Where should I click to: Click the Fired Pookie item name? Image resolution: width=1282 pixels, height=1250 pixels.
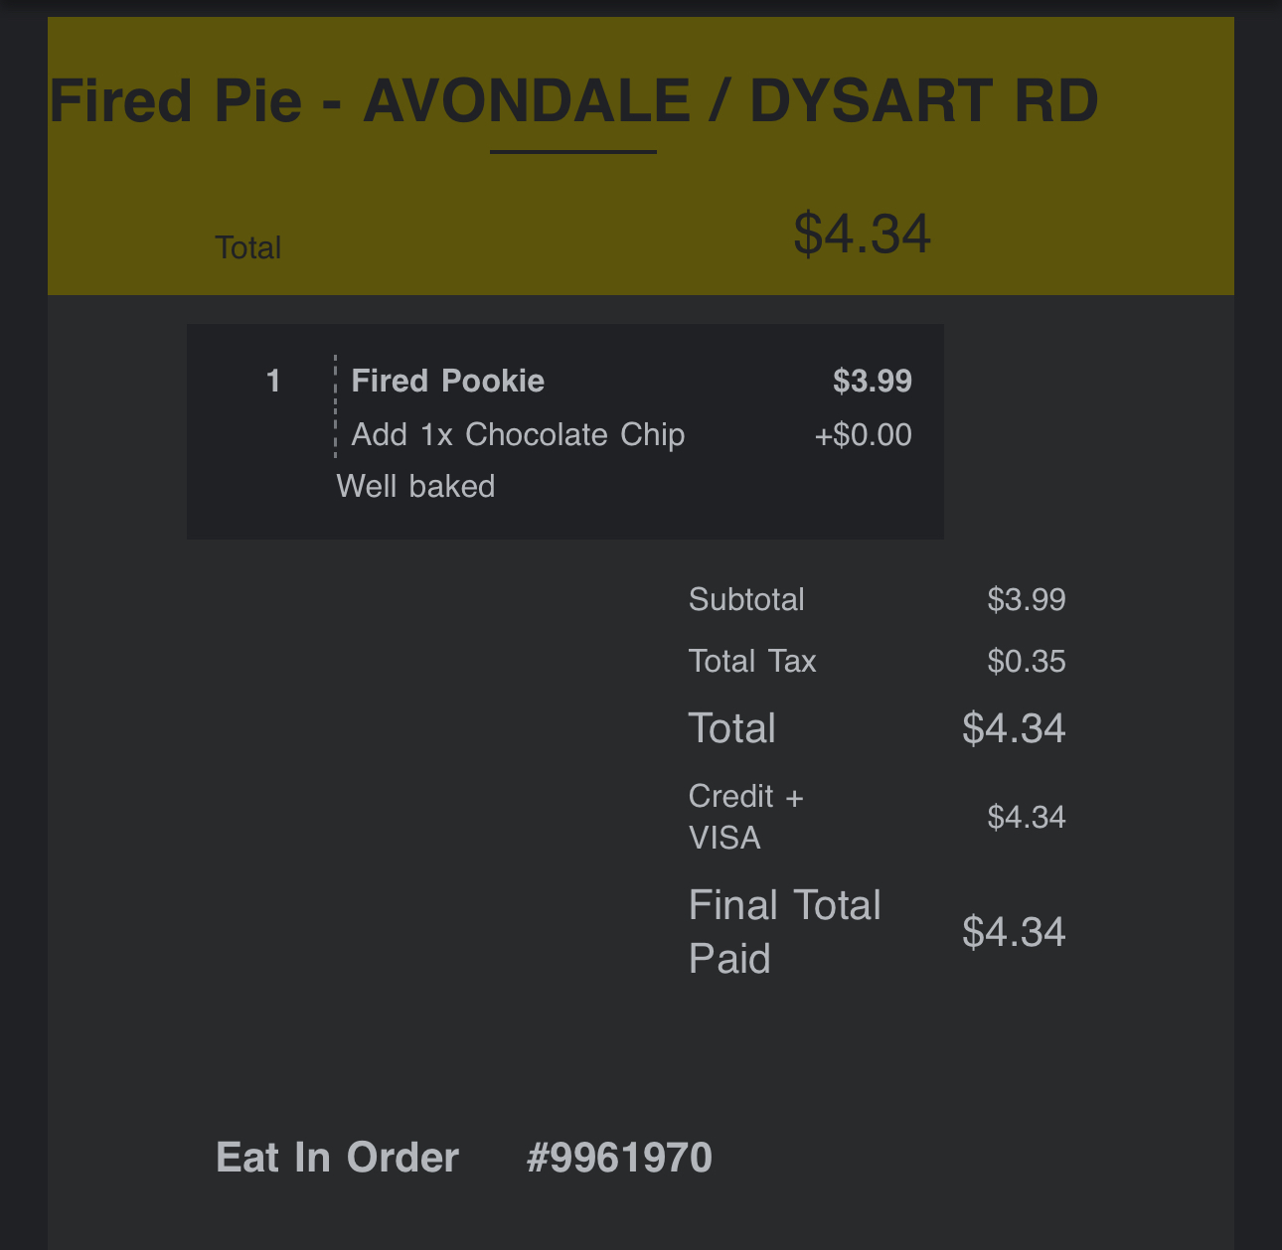click(447, 381)
